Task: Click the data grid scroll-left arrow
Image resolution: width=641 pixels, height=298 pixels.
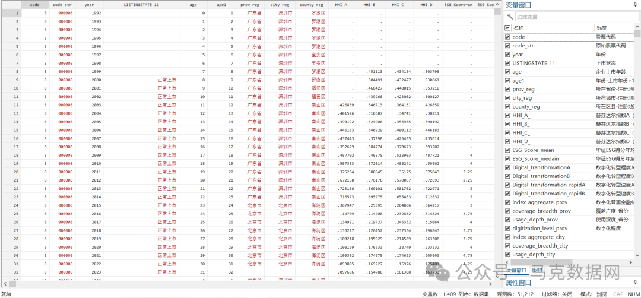Action: coord(5,283)
